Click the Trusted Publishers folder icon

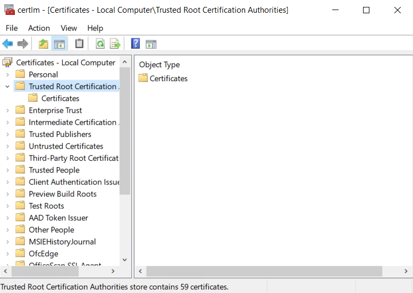coord(20,134)
